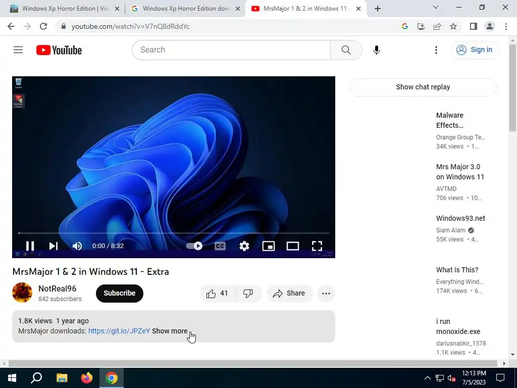Click the video progress bar
This screenshot has height=388, width=517.
click(x=174, y=233)
